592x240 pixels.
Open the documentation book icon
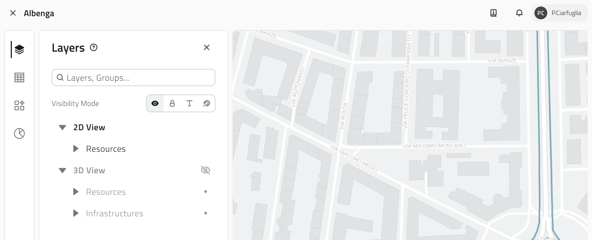[493, 13]
